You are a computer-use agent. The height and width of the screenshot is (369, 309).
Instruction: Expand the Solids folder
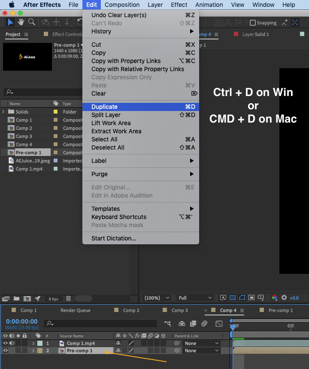pyautogui.click(x=3, y=112)
